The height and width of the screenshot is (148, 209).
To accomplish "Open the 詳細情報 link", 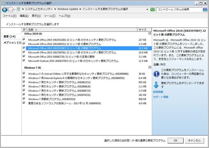I will pos(158,92).
